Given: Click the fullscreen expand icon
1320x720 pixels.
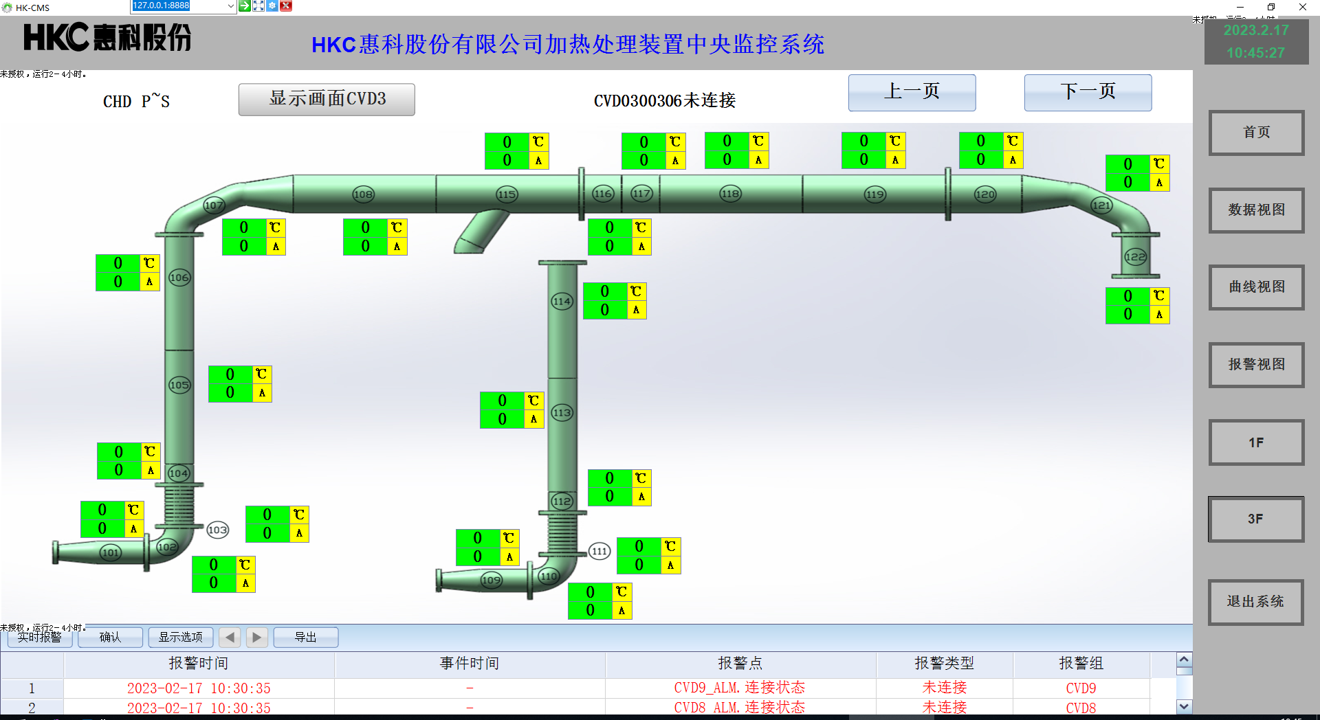Looking at the screenshot, I should [x=258, y=5].
